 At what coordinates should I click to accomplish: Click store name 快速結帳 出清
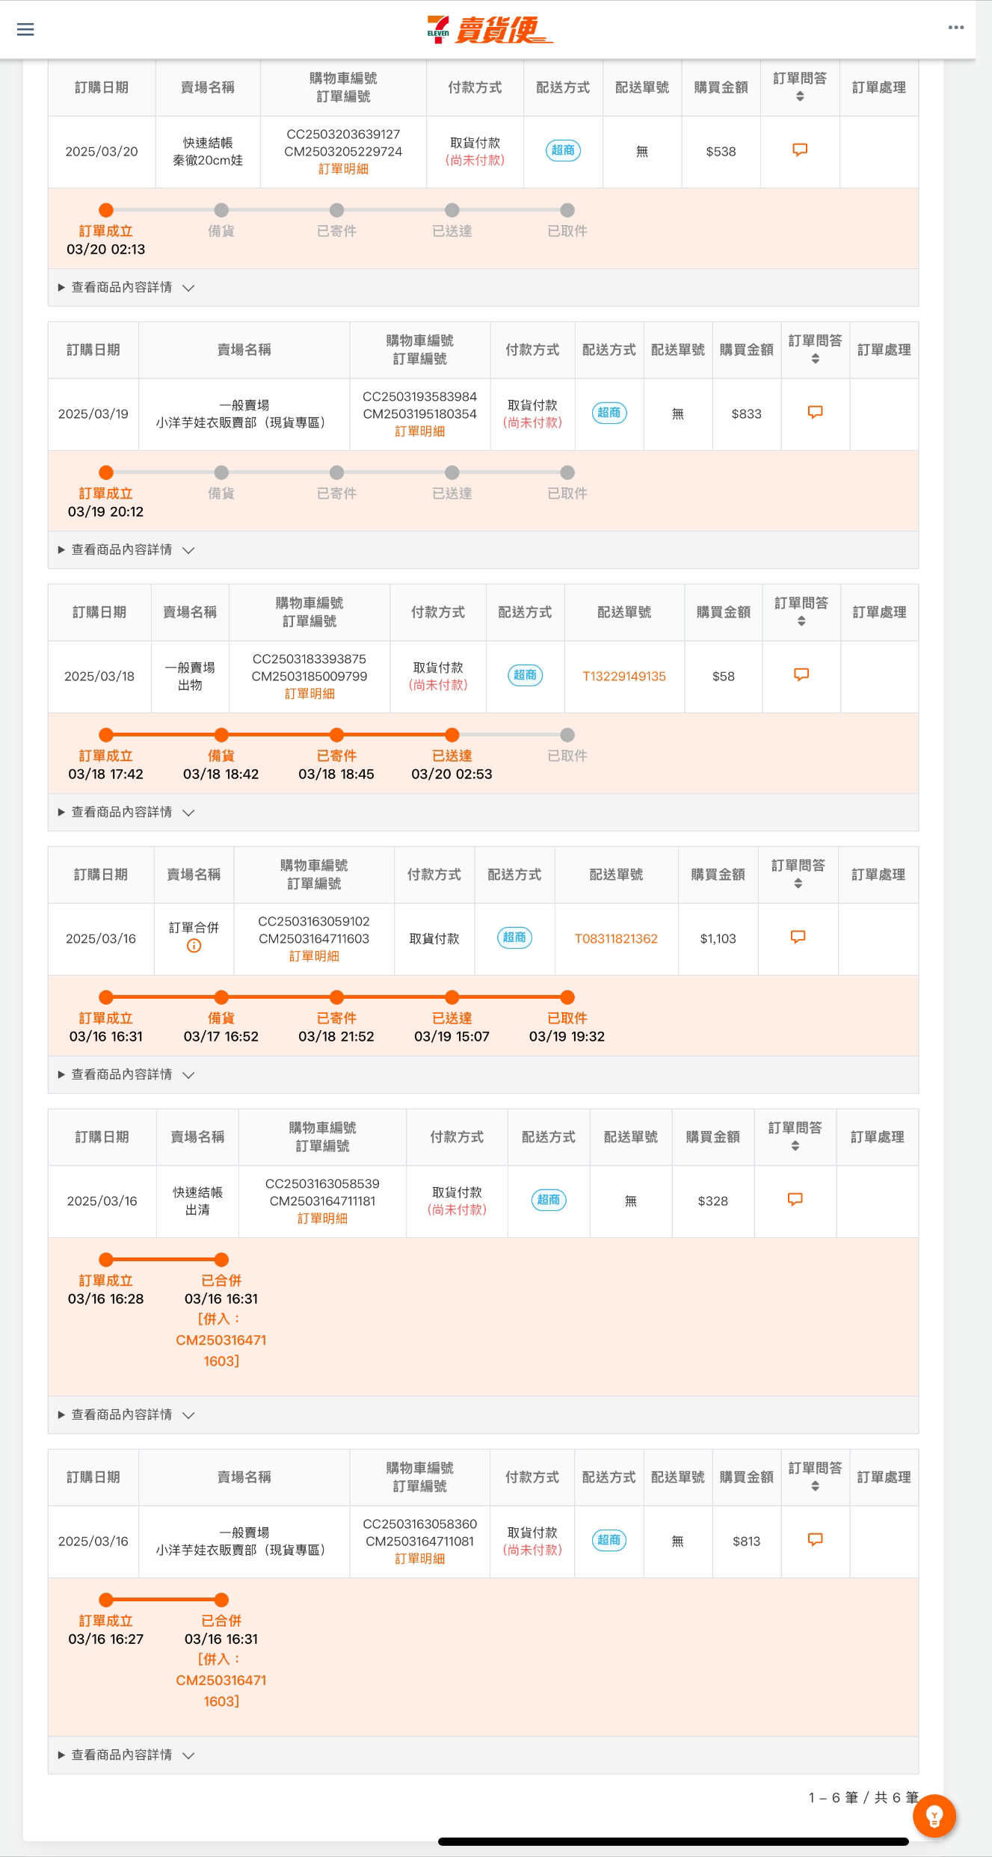point(197,1201)
